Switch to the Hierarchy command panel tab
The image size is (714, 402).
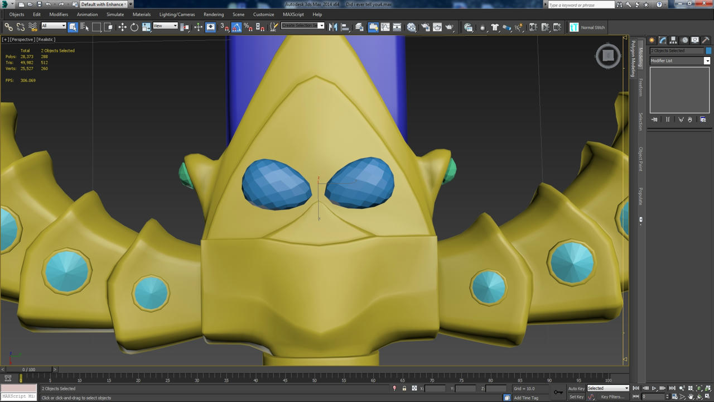(673, 40)
